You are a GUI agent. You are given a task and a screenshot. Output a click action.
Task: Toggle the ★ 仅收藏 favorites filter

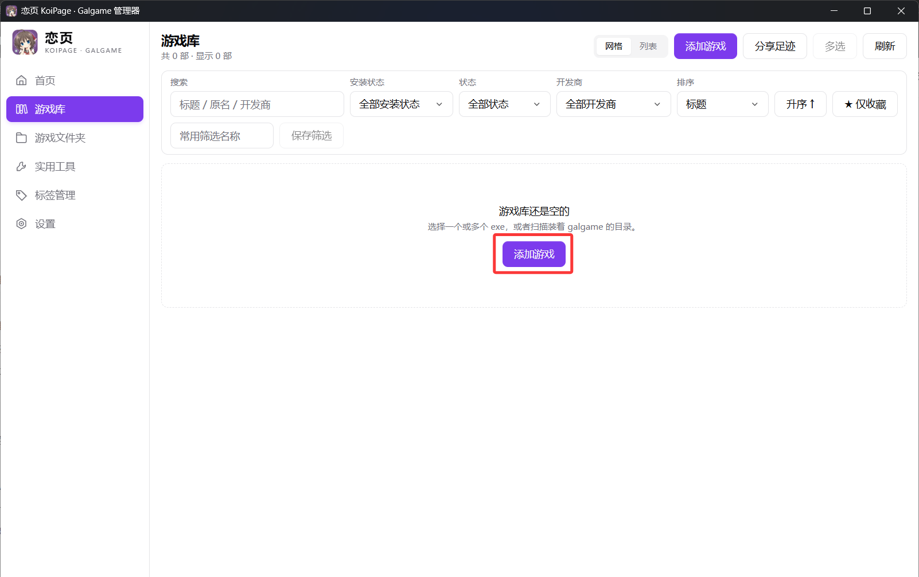pos(865,104)
